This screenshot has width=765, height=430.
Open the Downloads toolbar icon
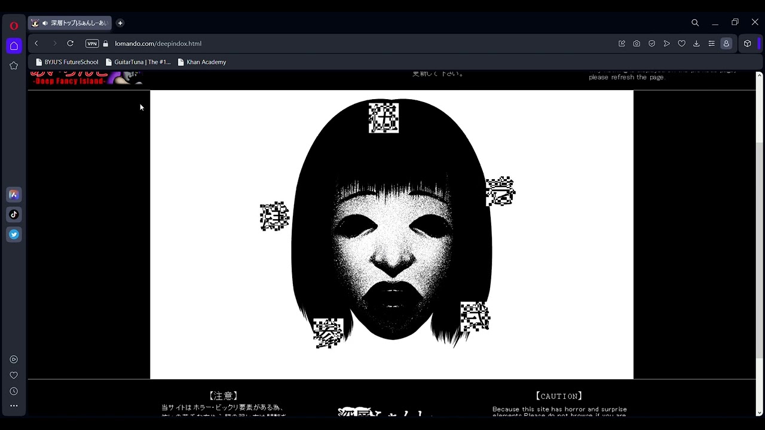coord(696,44)
